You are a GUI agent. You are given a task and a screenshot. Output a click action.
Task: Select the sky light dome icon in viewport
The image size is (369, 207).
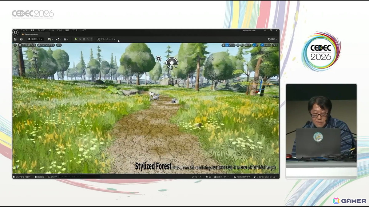171,63
